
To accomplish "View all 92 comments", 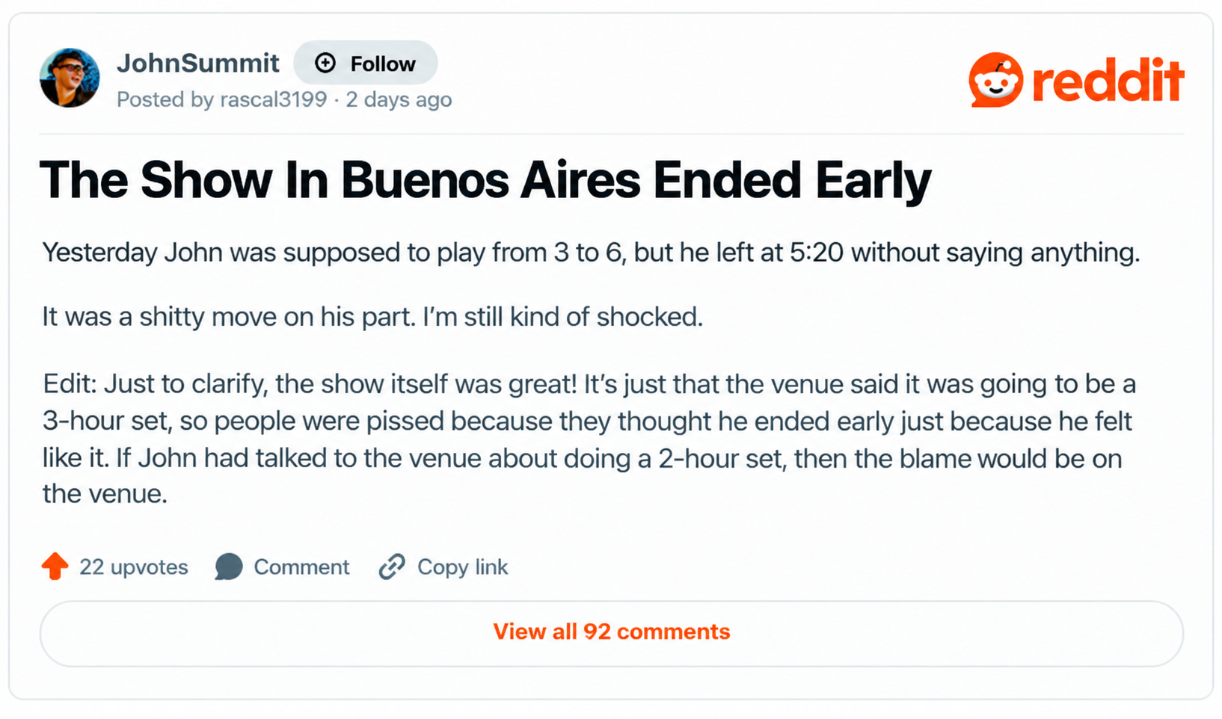I will coord(612,633).
